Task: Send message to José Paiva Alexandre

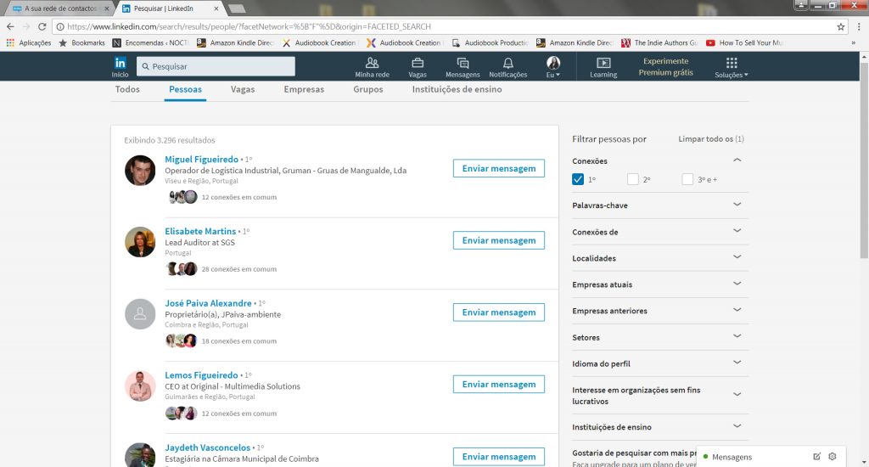Action: 499,312
